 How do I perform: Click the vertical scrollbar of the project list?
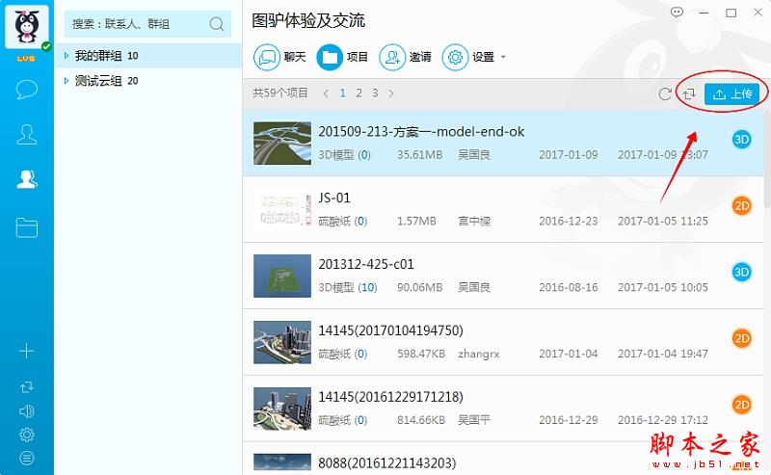coord(767,160)
